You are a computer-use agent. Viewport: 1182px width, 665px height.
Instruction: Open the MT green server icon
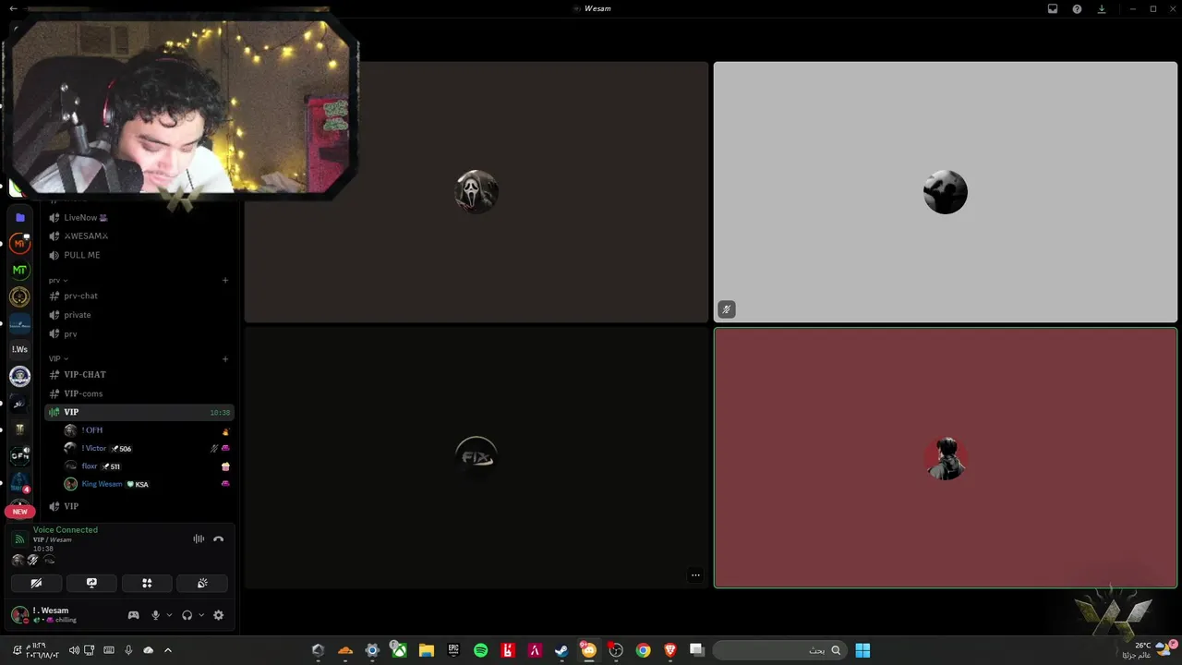coord(19,271)
